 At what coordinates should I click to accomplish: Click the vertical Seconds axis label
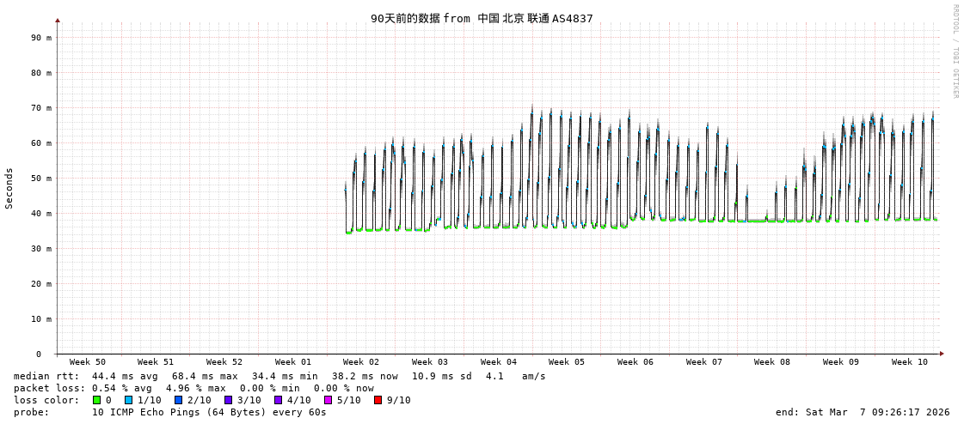pos(9,188)
